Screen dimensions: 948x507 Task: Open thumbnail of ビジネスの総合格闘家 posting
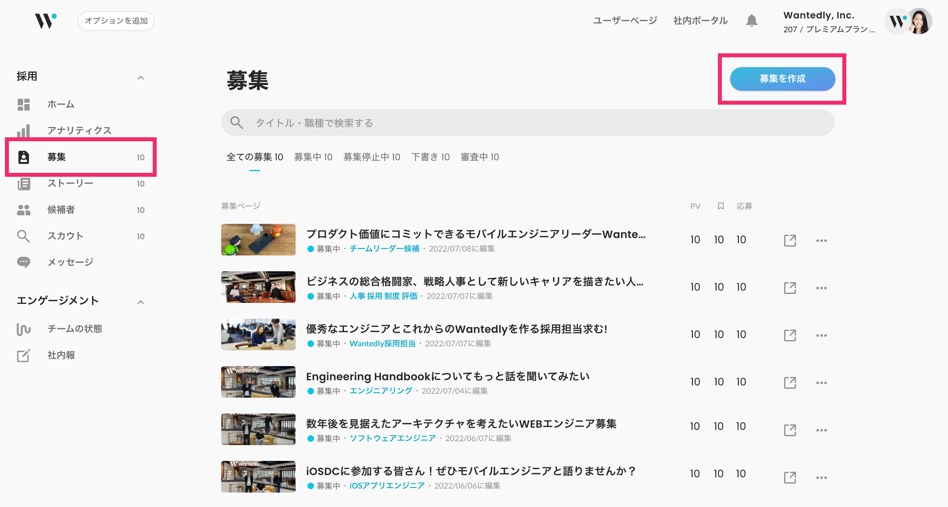[x=258, y=287]
